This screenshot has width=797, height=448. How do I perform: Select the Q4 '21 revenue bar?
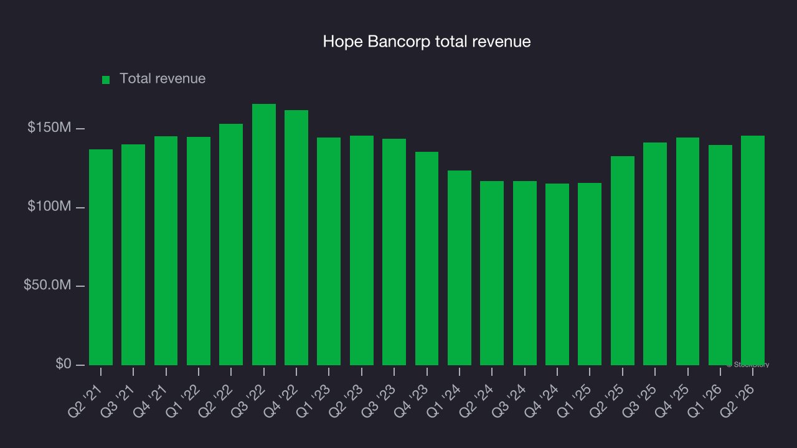(166, 251)
